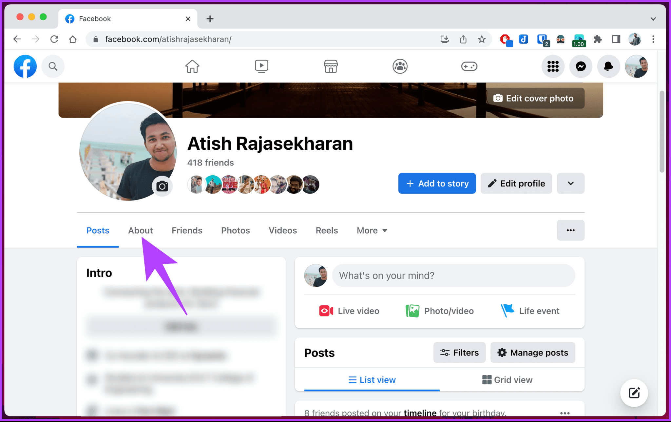Screen dimensions: 671x422
Task: Expand the More dropdown menu
Action: [x=372, y=230]
